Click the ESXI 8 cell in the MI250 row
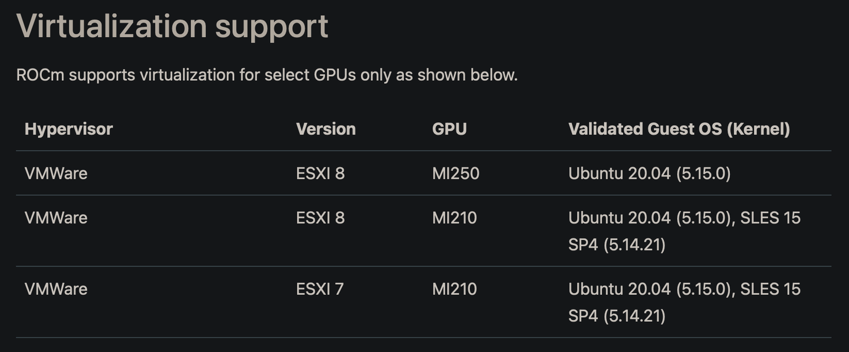Image resolution: width=849 pixels, height=352 pixels. pyautogui.click(x=320, y=173)
